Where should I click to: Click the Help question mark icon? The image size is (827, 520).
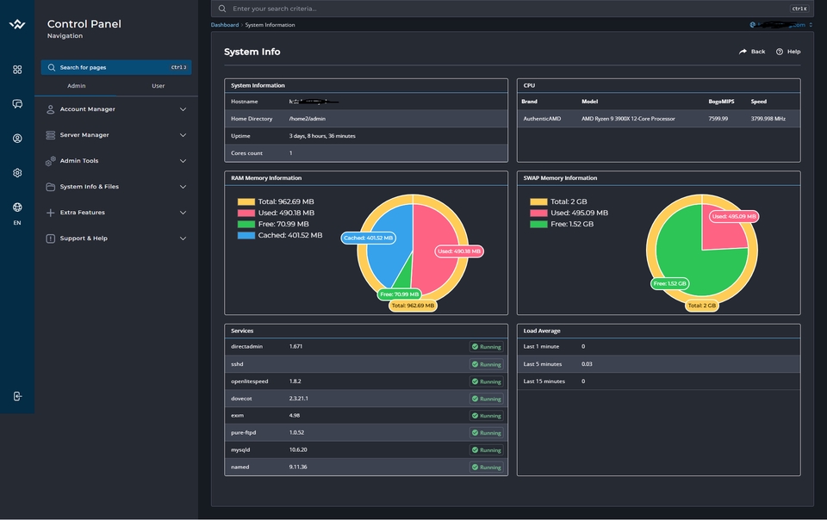pyautogui.click(x=780, y=52)
